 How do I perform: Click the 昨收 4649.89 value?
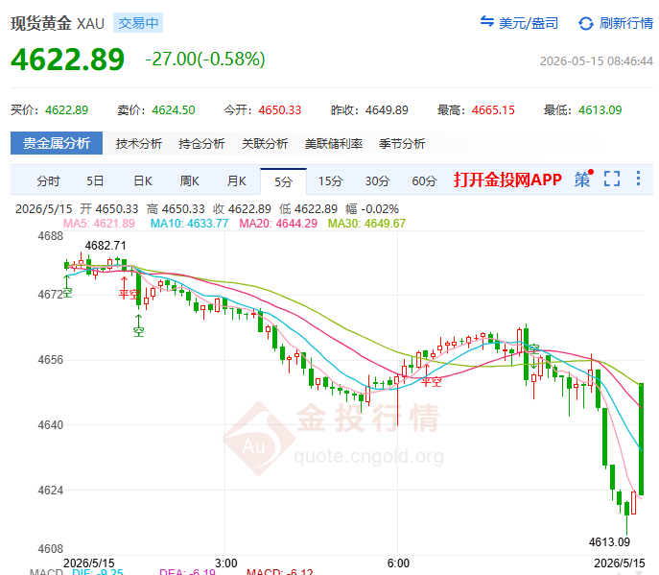387,110
